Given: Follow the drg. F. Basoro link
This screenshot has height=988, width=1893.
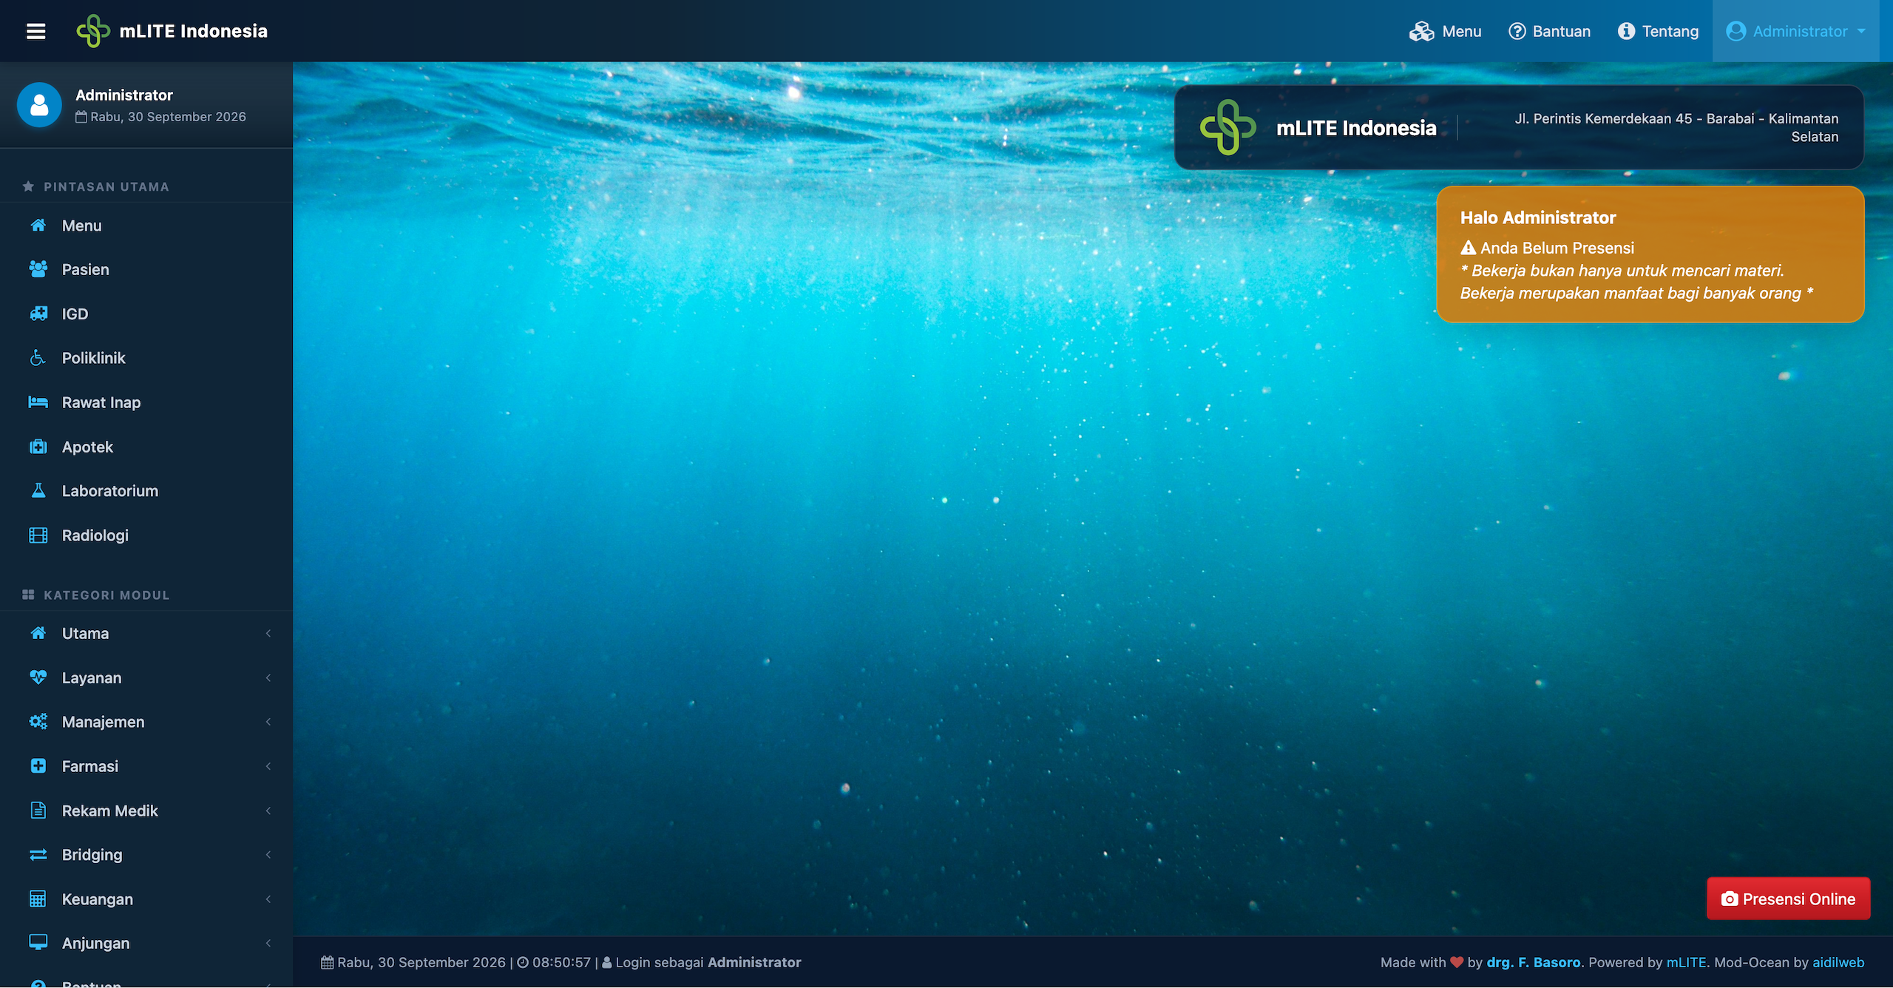Looking at the screenshot, I should click(1534, 962).
